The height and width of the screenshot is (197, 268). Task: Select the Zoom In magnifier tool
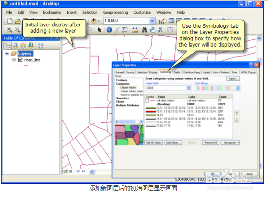pyautogui.click(x=9, y=30)
